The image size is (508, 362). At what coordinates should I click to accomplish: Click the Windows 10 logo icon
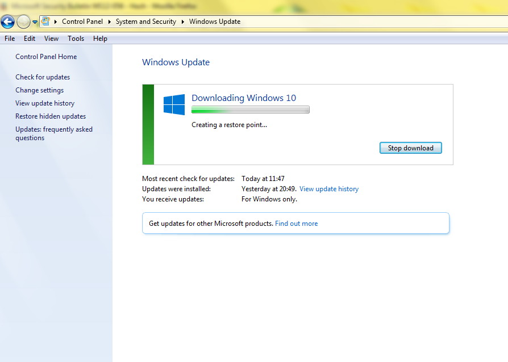(174, 104)
